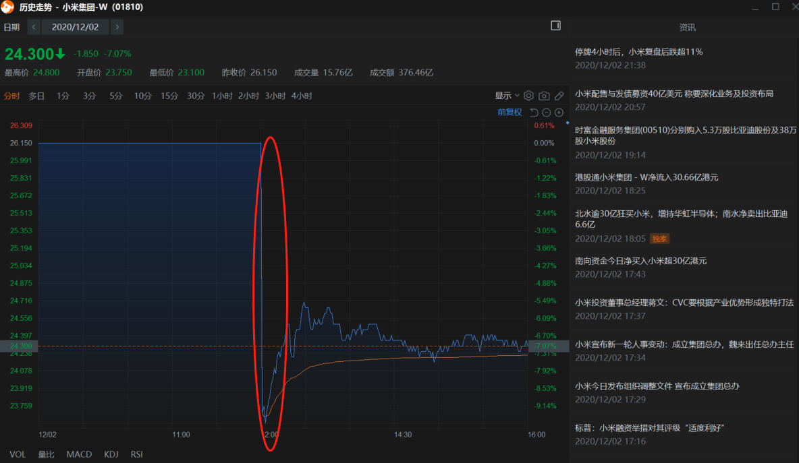Expand the 显示 display dropdown
The width and height of the screenshot is (799, 463).
tap(507, 96)
